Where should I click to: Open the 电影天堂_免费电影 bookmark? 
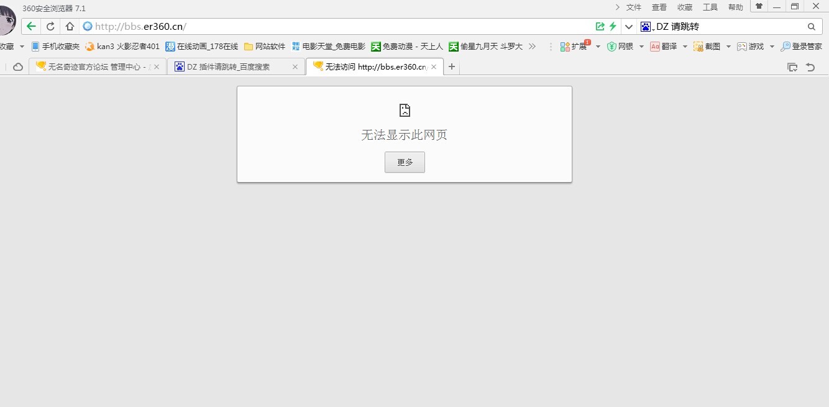328,47
